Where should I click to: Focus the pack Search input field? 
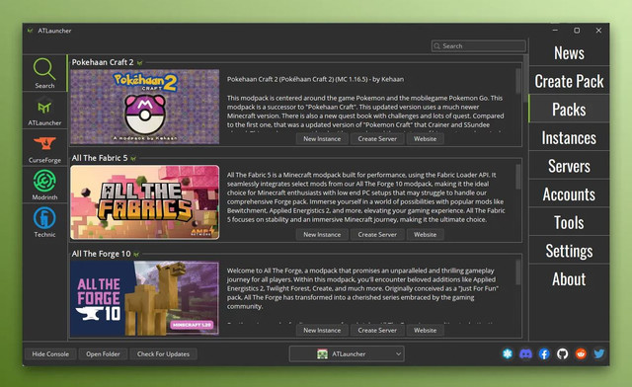478,46
